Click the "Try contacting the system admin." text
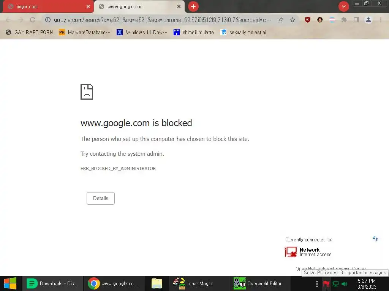Viewport: 389px width, 291px height. click(x=122, y=154)
